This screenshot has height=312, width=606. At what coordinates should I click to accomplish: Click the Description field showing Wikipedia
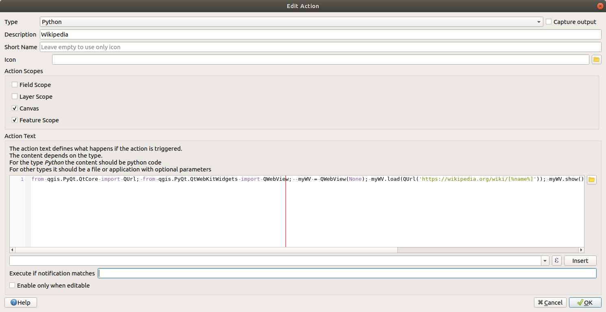point(163,35)
